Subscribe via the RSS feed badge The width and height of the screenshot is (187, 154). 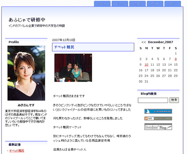[158, 118]
